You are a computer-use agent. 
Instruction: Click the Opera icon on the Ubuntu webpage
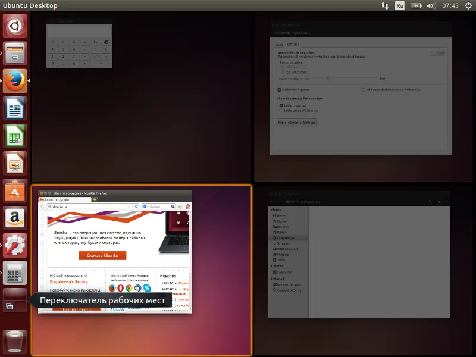(x=121, y=287)
